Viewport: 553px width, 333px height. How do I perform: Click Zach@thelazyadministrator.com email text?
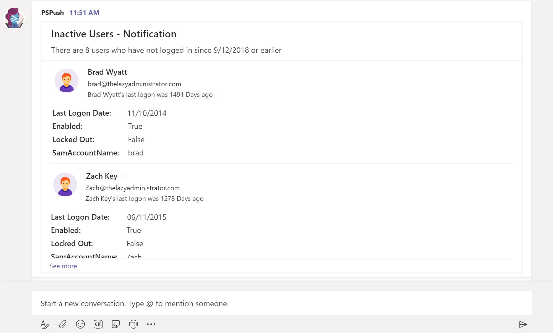coord(132,188)
